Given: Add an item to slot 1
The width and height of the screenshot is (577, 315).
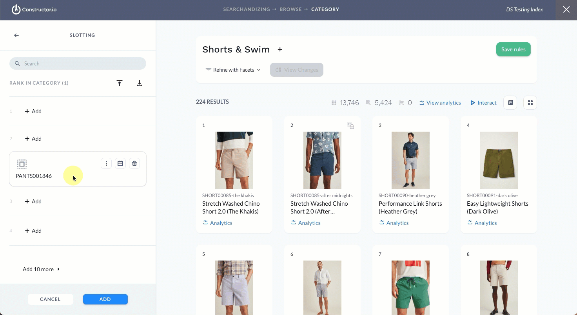Looking at the screenshot, I should (33, 111).
